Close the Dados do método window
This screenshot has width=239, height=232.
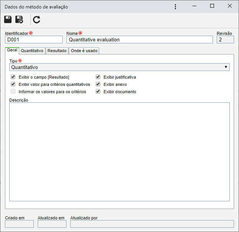coord(230,6)
